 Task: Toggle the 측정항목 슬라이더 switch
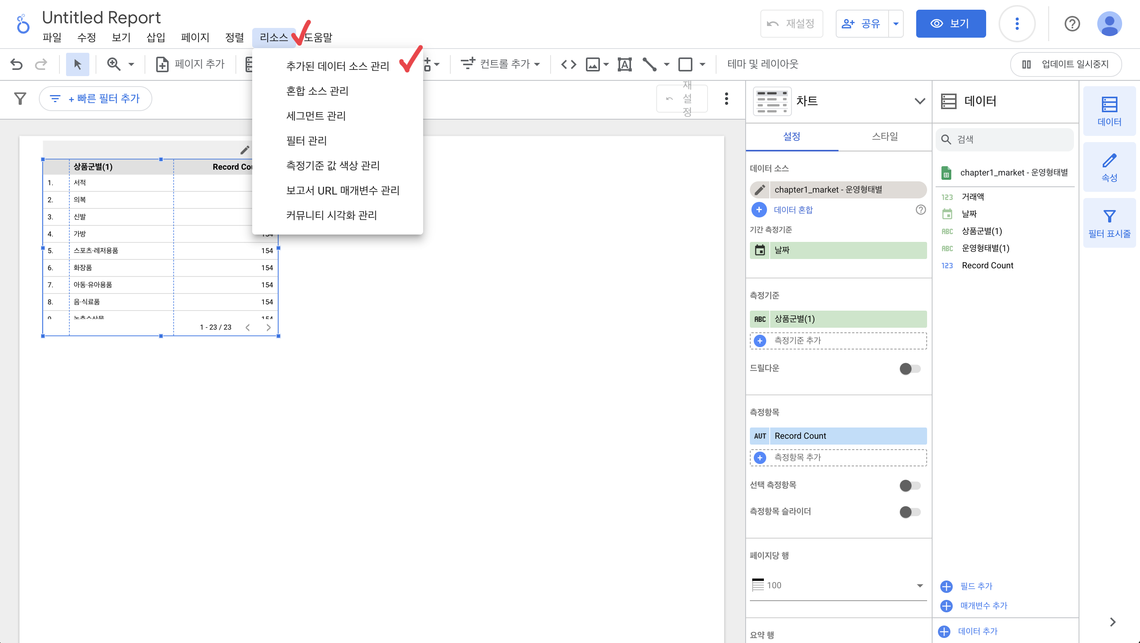[910, 512]
